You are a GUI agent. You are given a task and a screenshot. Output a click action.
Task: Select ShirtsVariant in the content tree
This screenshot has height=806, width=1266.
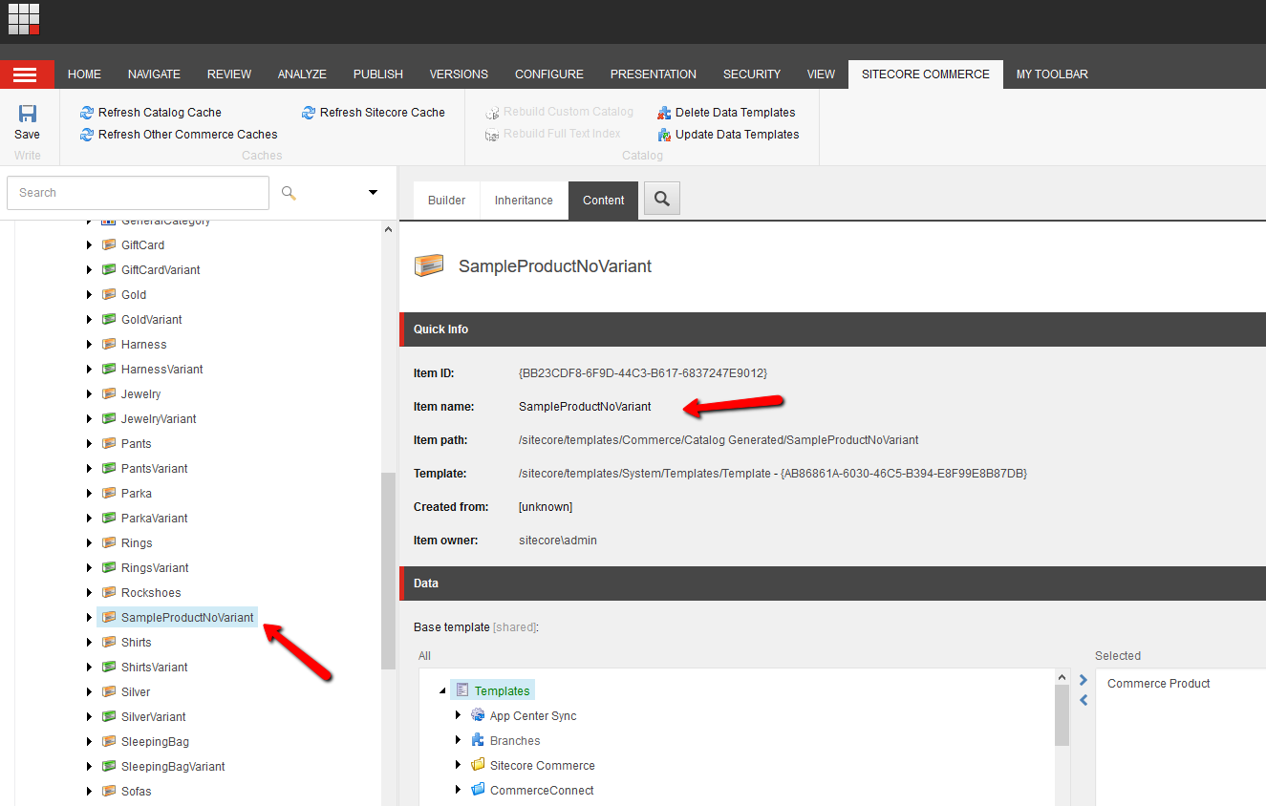coord(155,668)
